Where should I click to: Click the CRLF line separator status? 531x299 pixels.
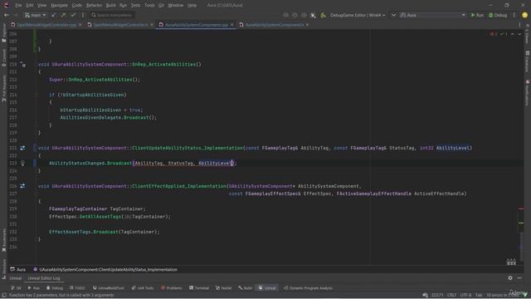[451, 296]
